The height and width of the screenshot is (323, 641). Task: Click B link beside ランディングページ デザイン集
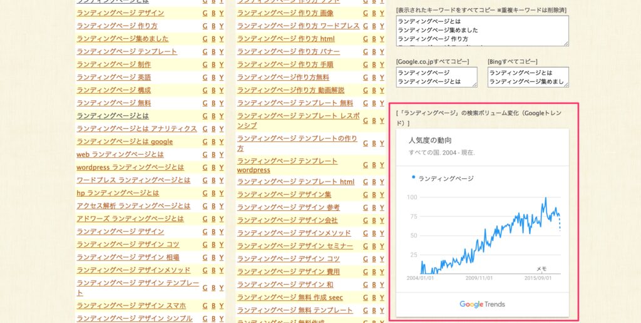(x=374, y=195)
